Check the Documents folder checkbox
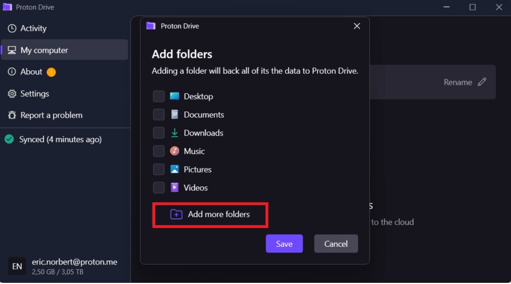The width and height of the screenshot is (511, 284). coord(159,114)
